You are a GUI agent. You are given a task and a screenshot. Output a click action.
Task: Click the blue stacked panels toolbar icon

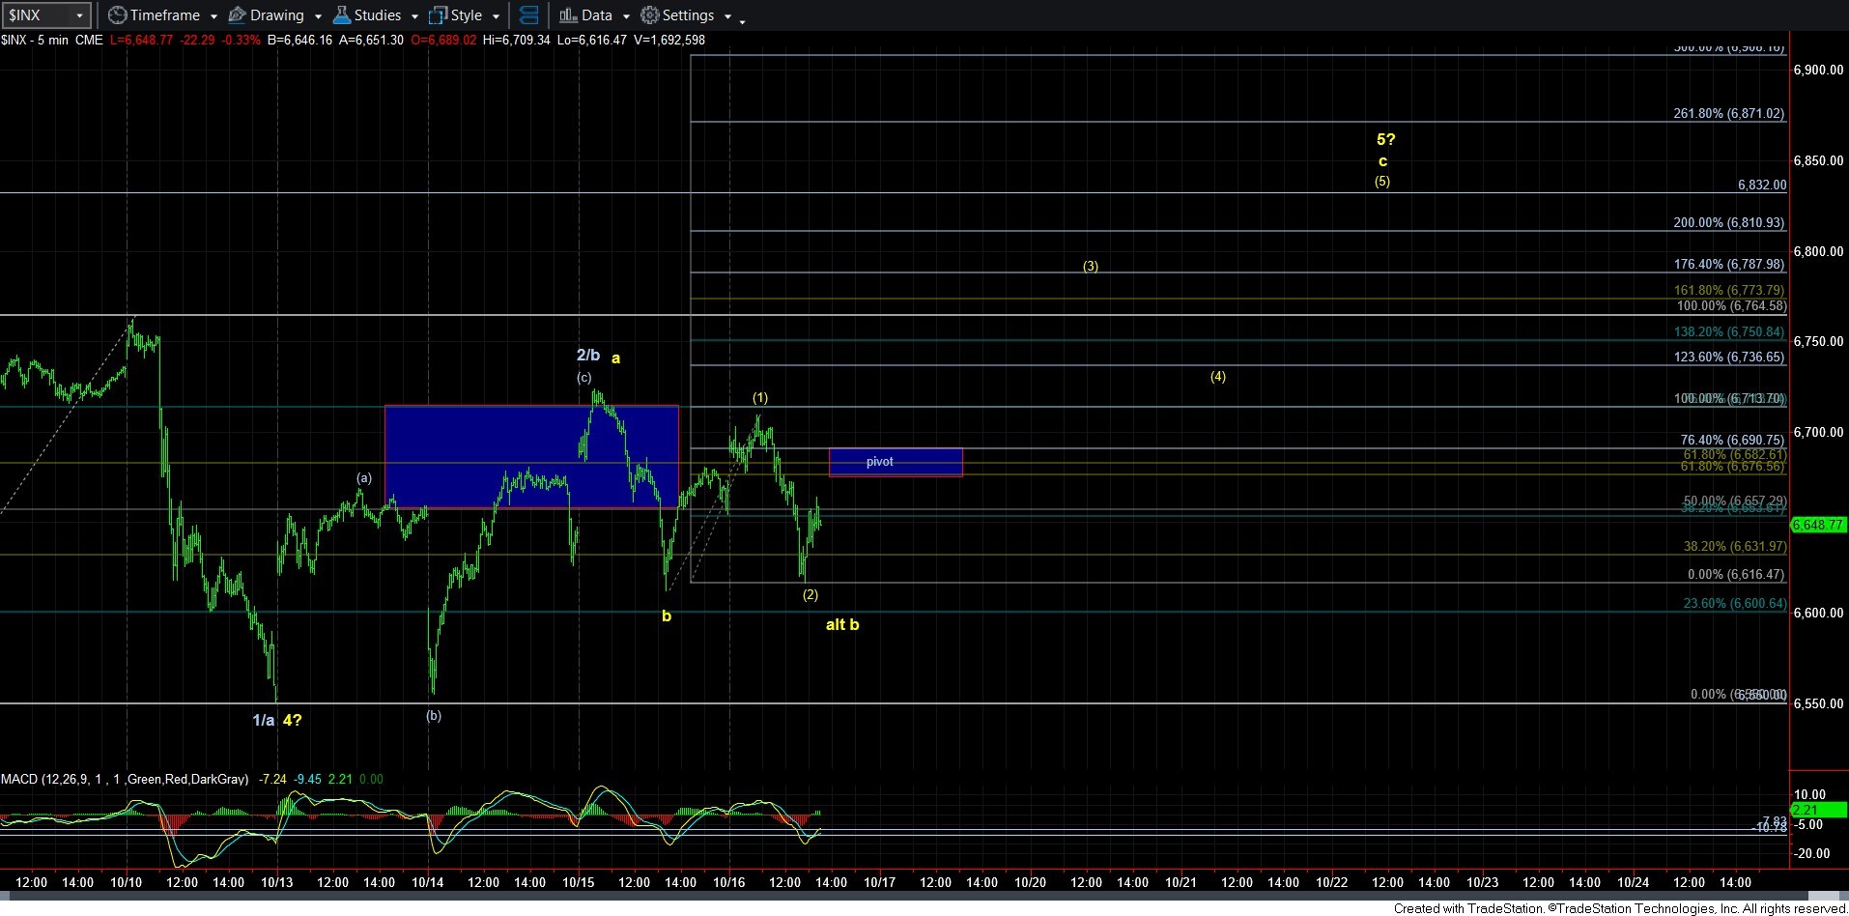tap(528, 15)
